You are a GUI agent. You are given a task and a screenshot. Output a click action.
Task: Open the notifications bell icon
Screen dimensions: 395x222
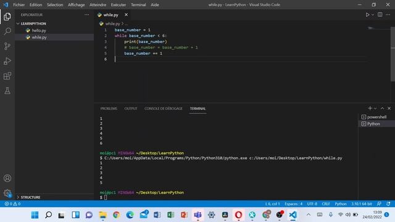pos(388,204)
